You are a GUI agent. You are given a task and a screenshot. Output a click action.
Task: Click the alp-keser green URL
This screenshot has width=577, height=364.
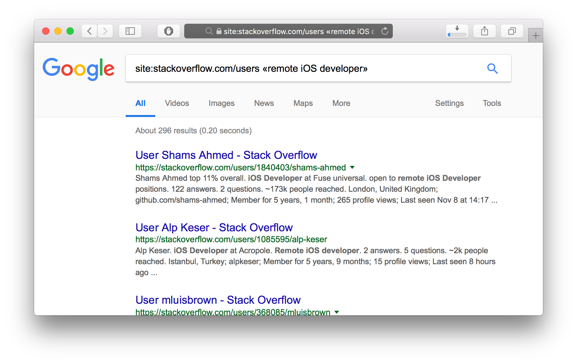click(231, 240)
